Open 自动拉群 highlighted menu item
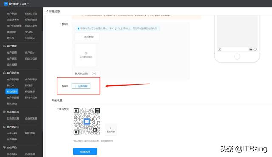The width and height of the screenshot is (272, 157). pos(12,91)
